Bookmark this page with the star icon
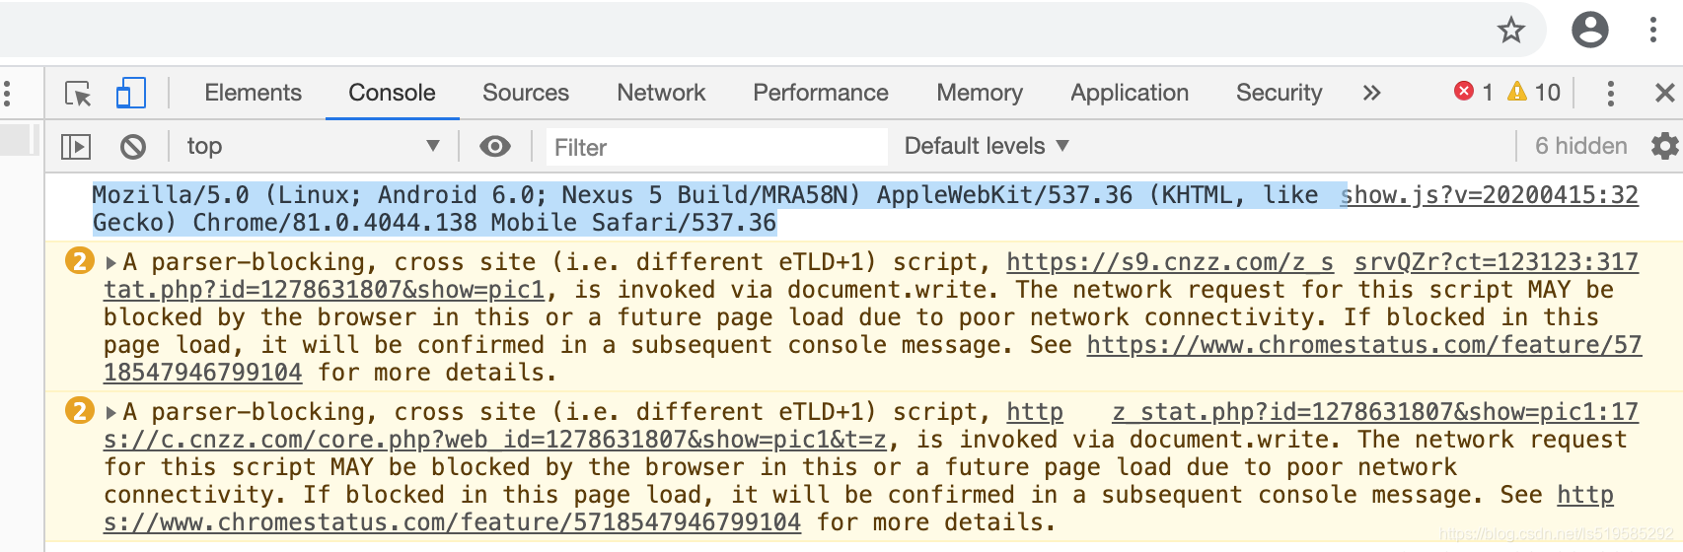This screenshot has width=1683, height=552. [1510, 30]
